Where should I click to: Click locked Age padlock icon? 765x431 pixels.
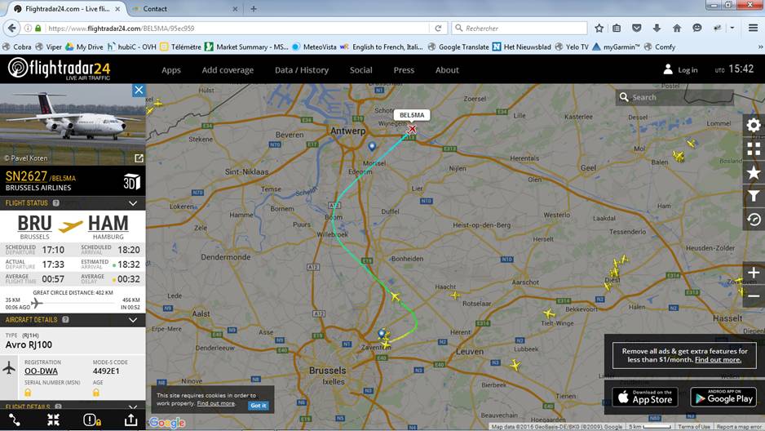[x=96, y=393]
